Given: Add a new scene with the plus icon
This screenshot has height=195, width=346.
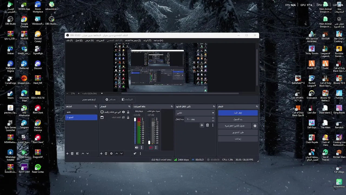Looking at the screenshot, I should 67,154.
